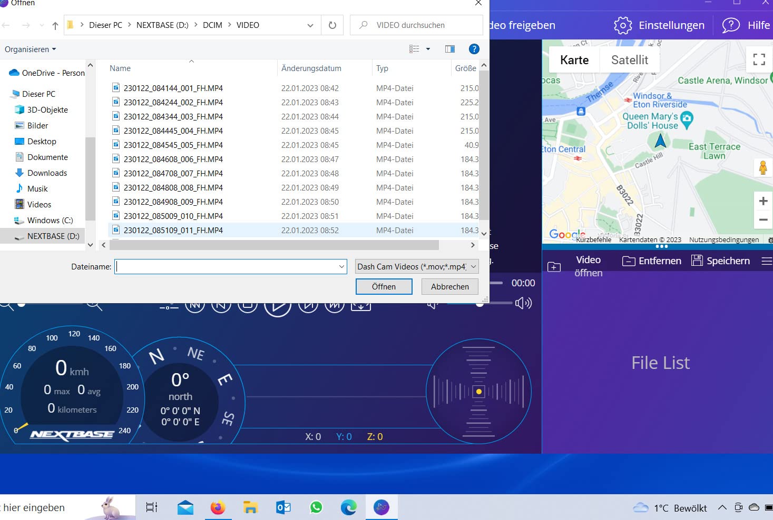Click Kurzbefehle on the map

coord(594,239)
